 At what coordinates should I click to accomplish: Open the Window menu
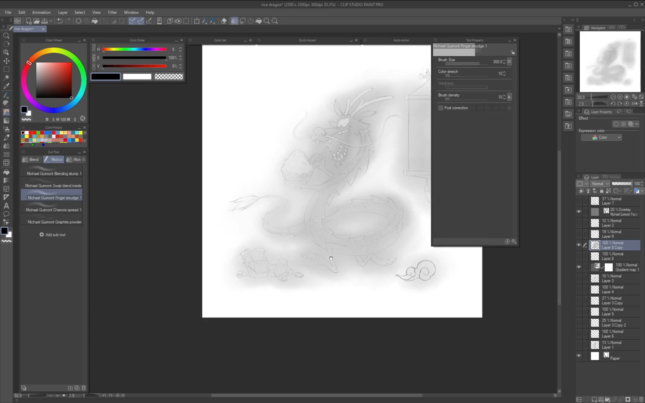pos(131,12)
